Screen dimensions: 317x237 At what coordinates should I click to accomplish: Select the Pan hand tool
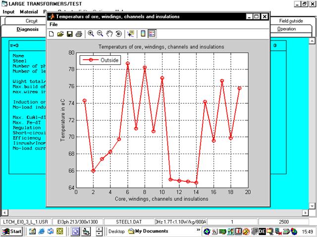pos(109,34)
